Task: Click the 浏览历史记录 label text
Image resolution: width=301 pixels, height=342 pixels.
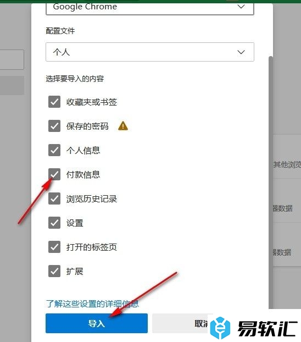Action: 92,198
